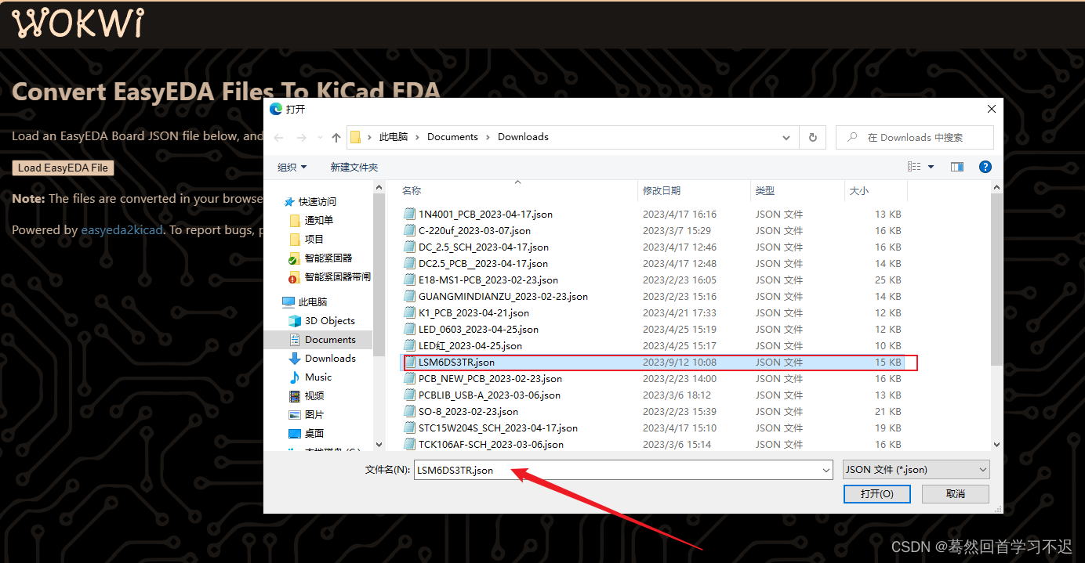This screenshot has width=1085, height=563.
Task: Click the Load EasyEDA File button
Action: [63, 168]
